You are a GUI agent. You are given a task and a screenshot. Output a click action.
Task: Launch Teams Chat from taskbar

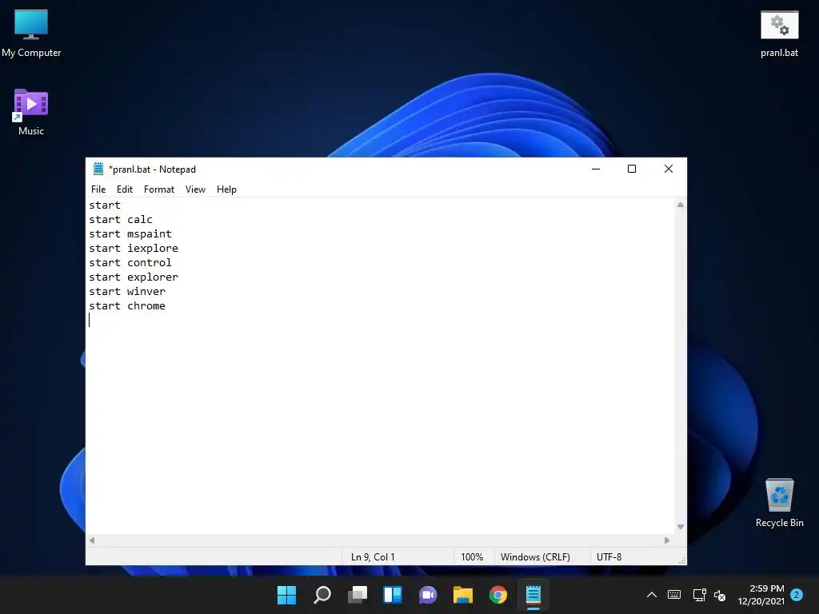(428, 595)
